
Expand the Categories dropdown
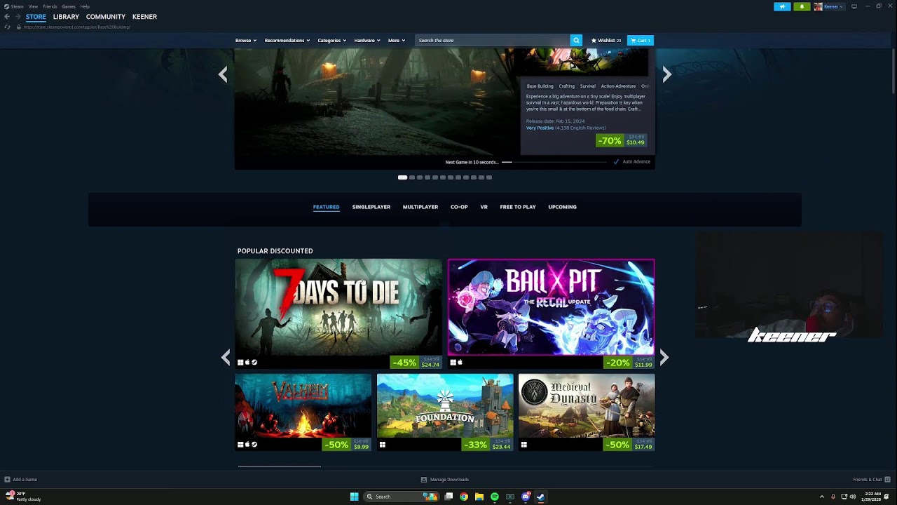[332, 41]
